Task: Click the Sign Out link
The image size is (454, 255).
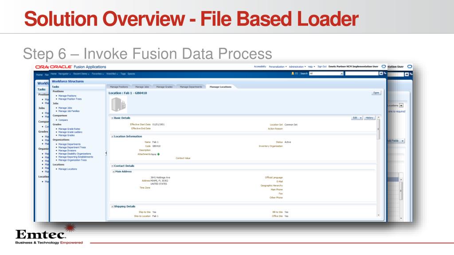Action: 322,67
